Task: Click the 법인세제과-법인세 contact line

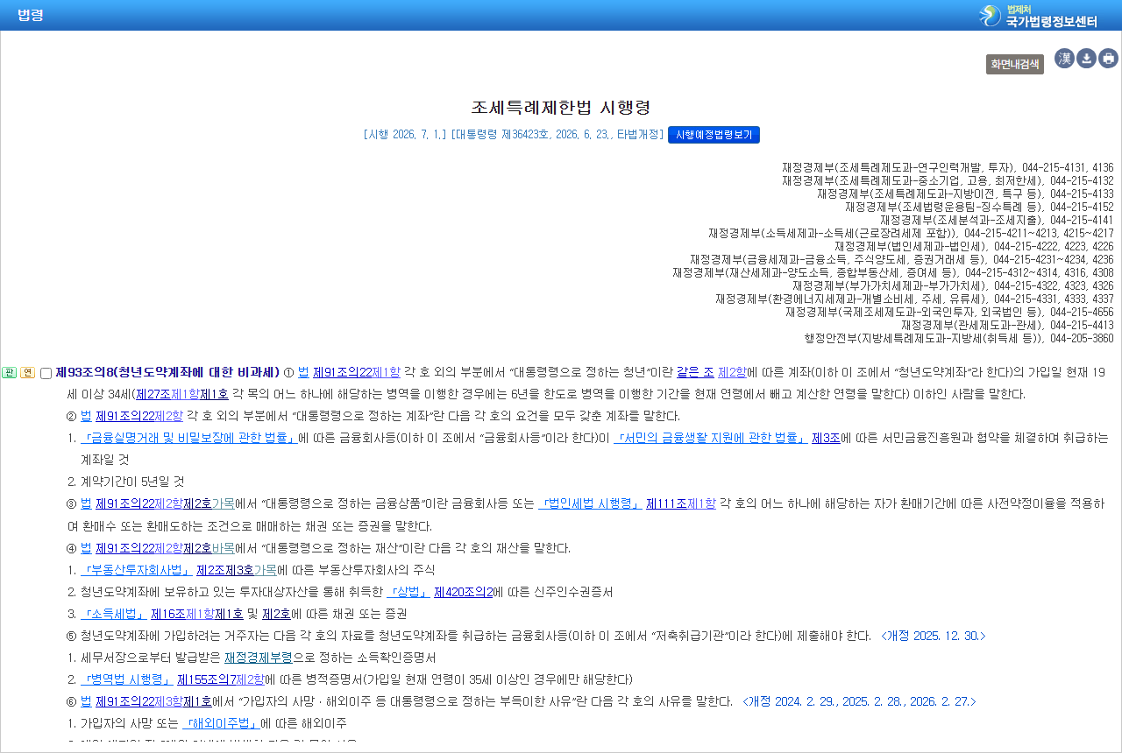Action: click(974, 246)
